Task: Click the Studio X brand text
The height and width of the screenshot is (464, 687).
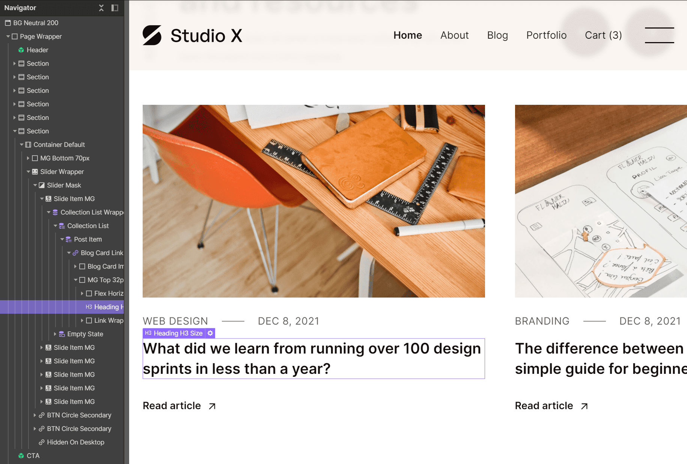Action: (x=206, y=36)
